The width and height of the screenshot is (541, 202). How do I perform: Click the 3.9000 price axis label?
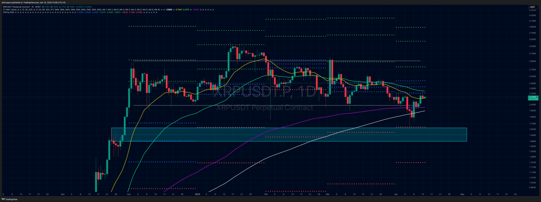(x=532, y=27)
